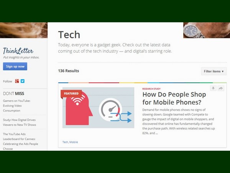Click the Google+ follow icon
The image size is (230, 173).
[x=17, y=81]
